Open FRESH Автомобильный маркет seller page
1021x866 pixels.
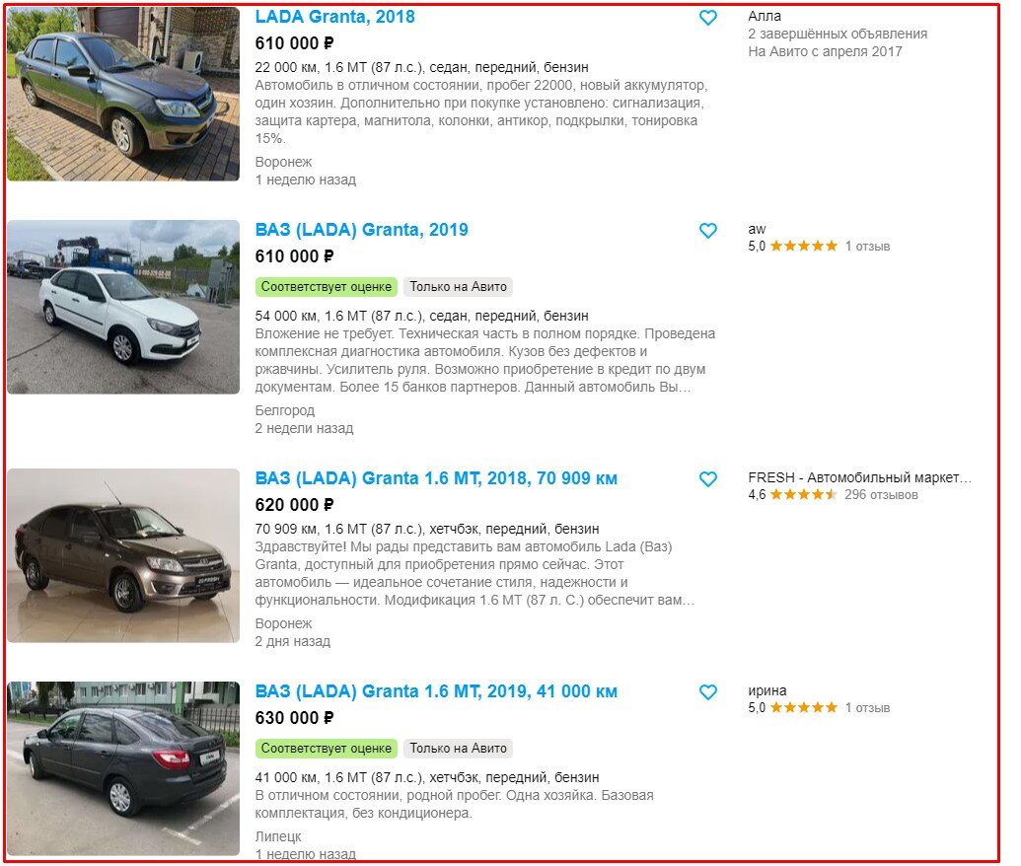tap(859, 478)
